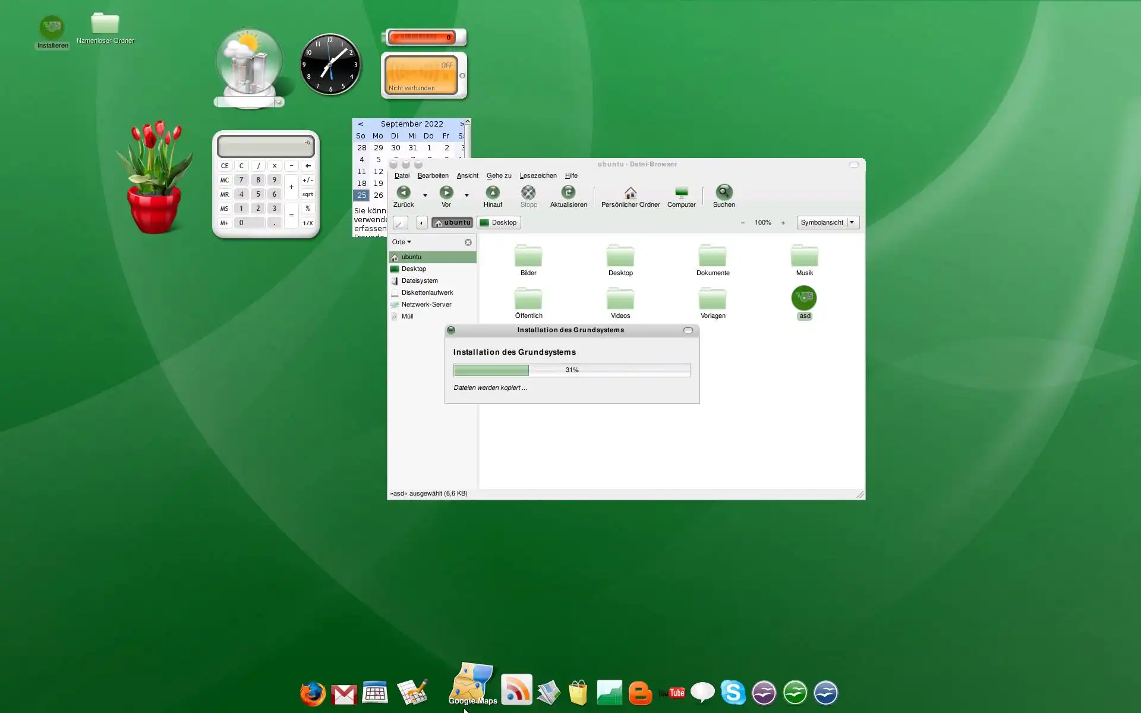1141x713 pixels.
Task: Open the Symbolansicht view dropdown
Action: [x=828, y=223]
